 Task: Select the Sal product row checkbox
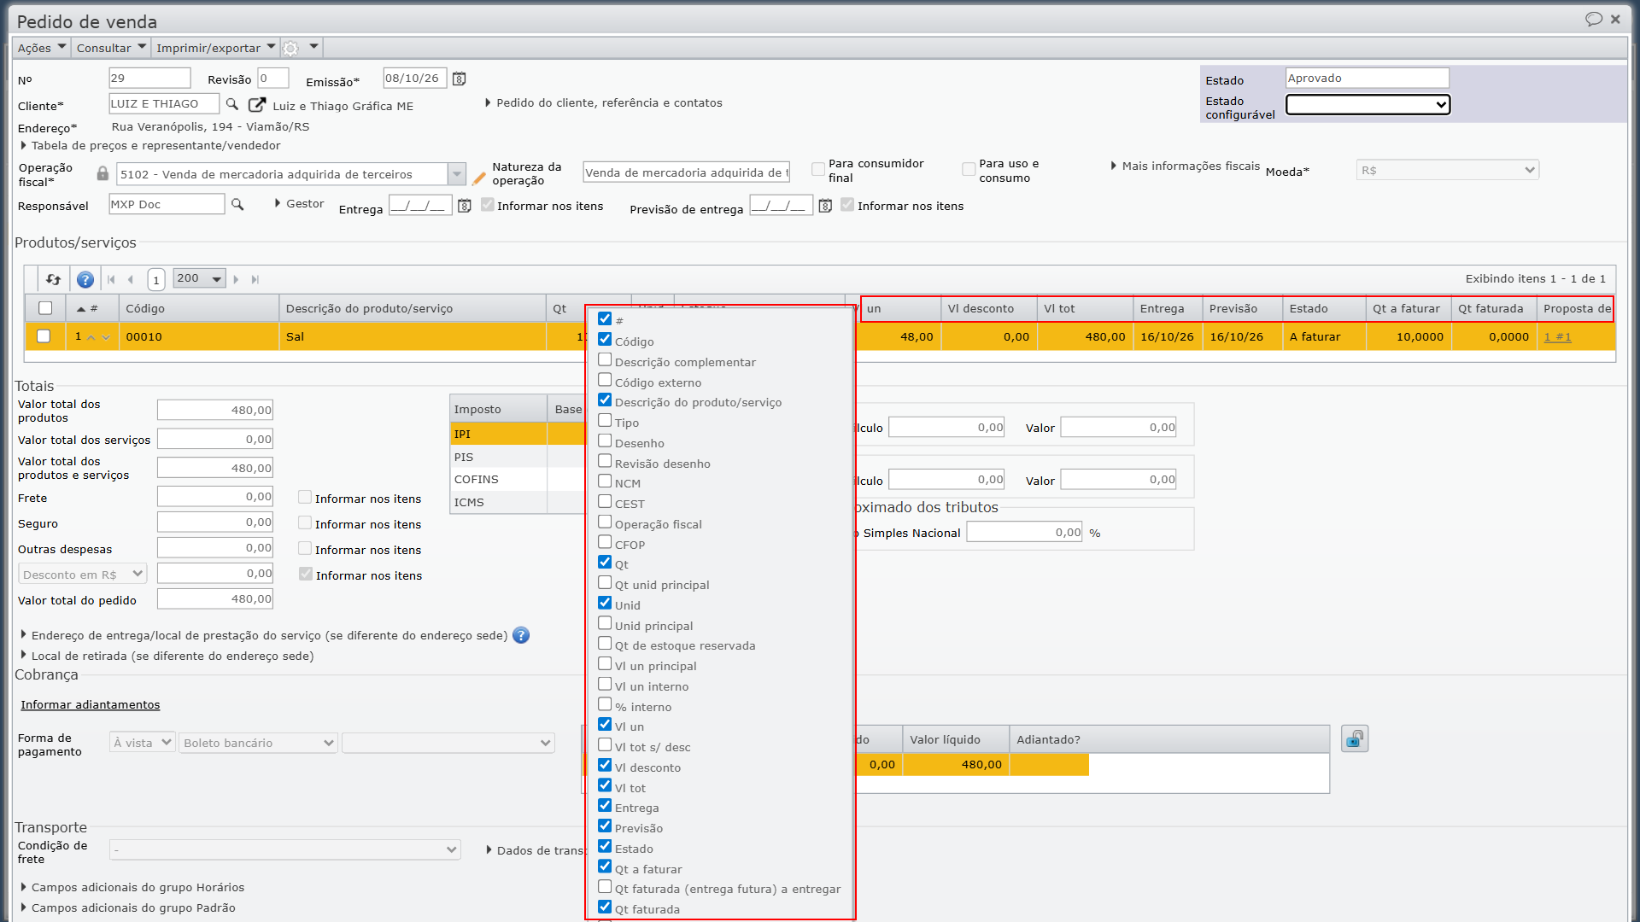click(x=44, y=336)
